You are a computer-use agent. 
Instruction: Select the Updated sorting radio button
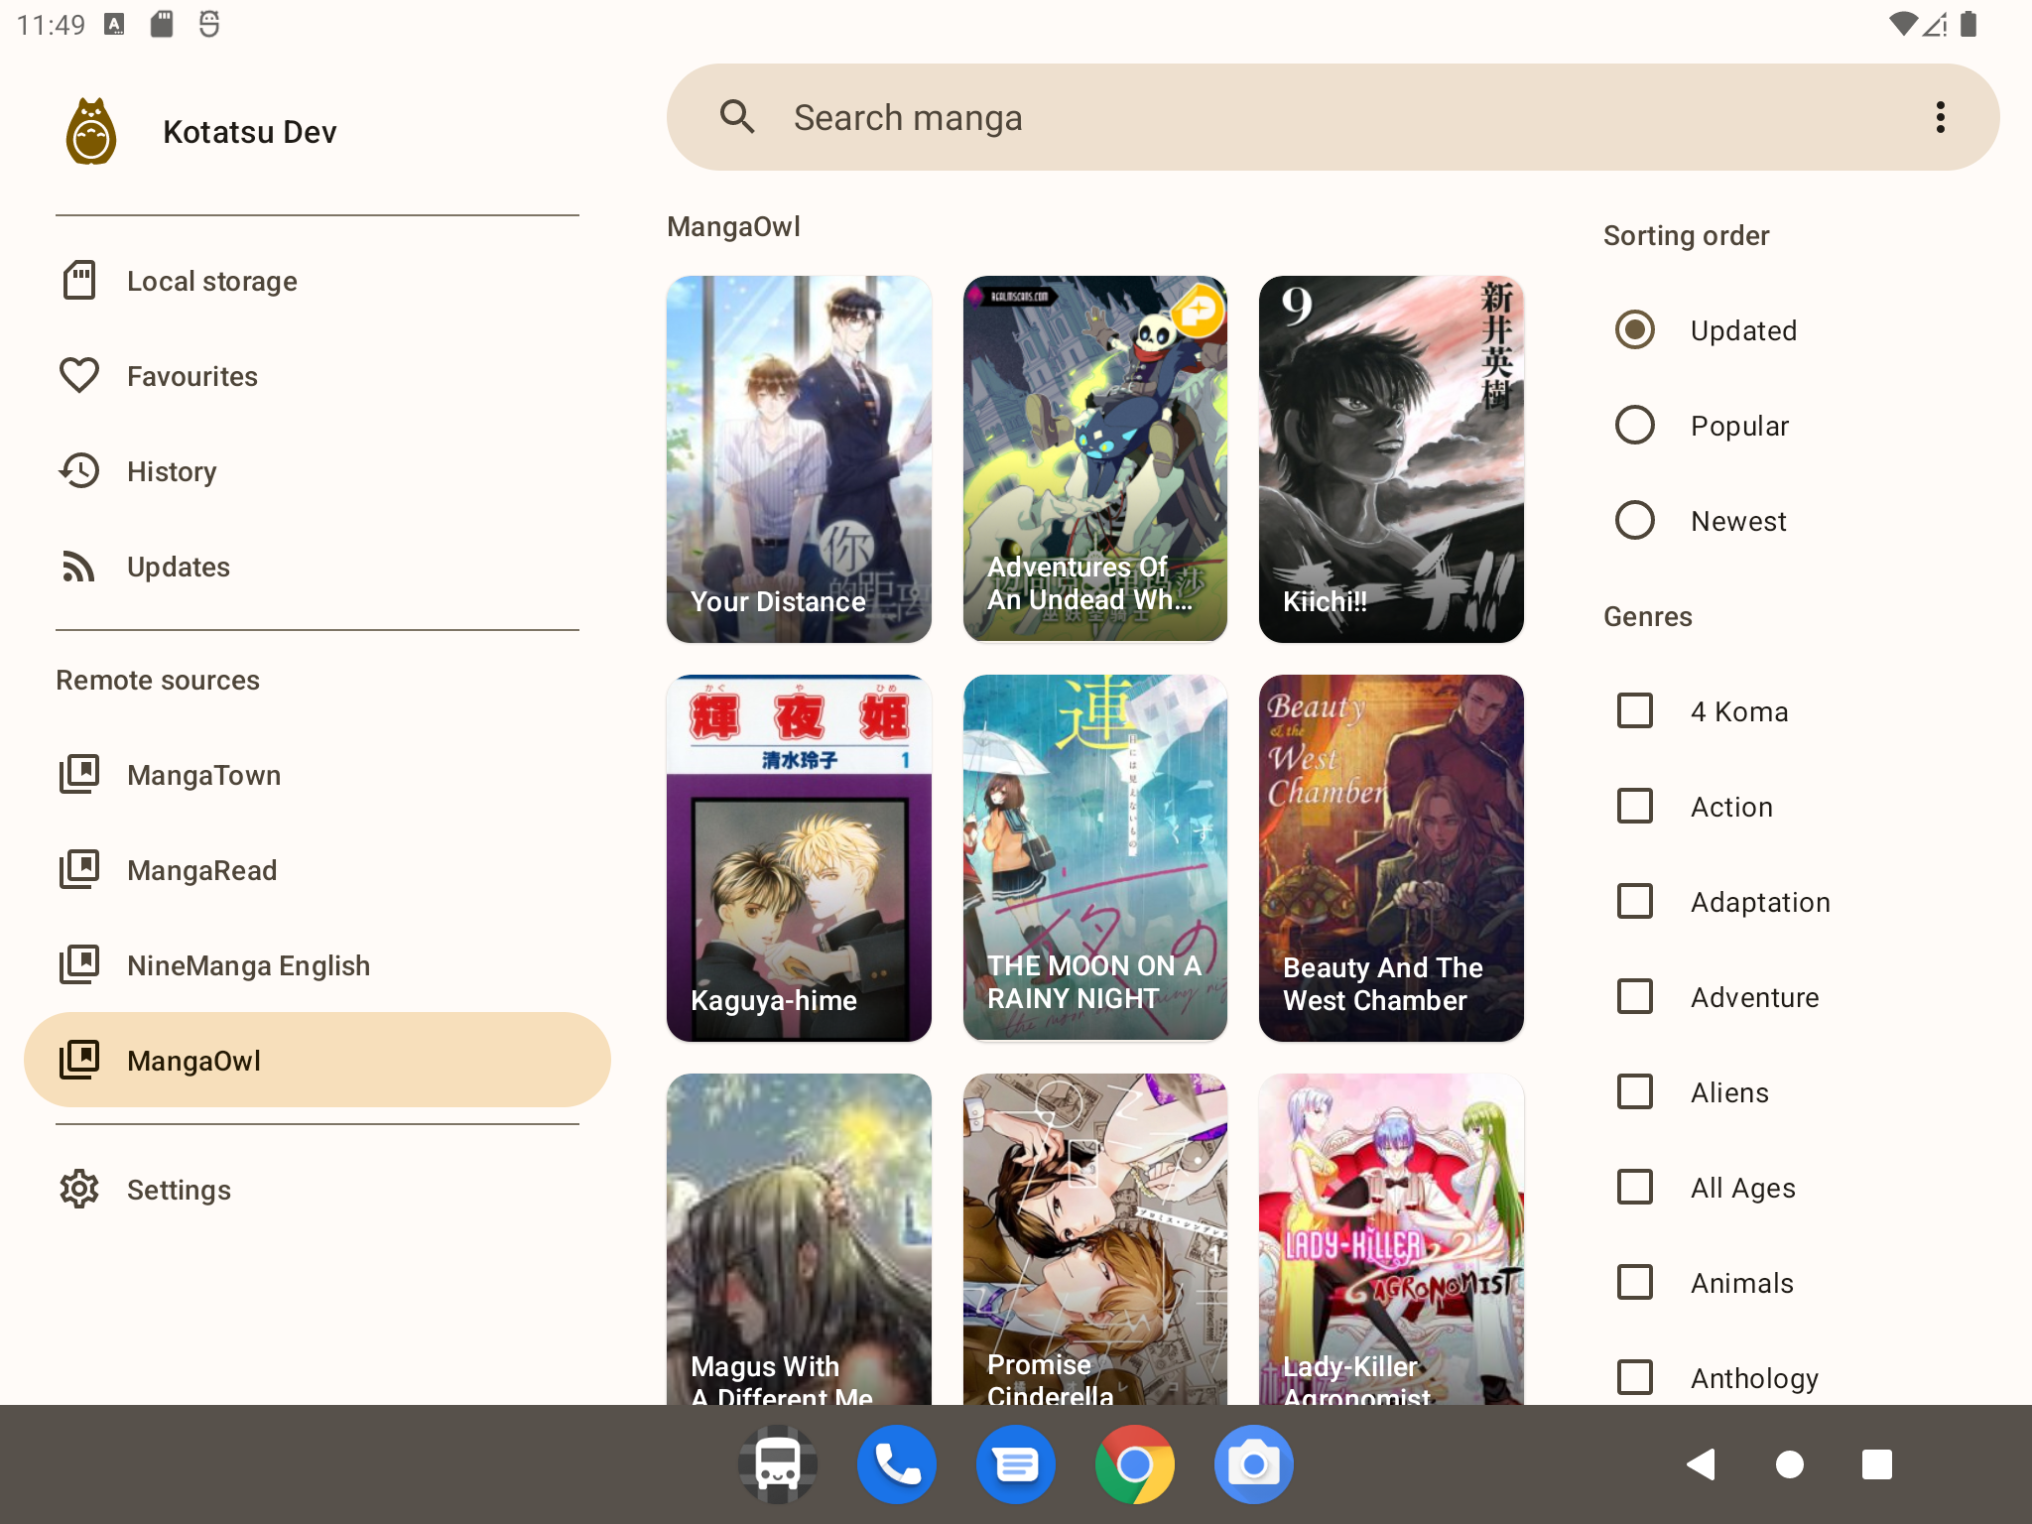point(1635,329)
